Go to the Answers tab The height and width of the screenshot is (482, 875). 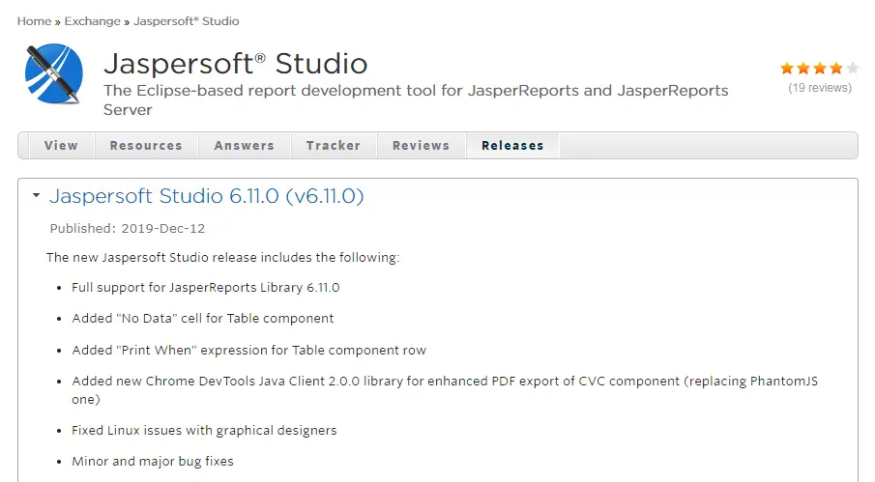245,146
